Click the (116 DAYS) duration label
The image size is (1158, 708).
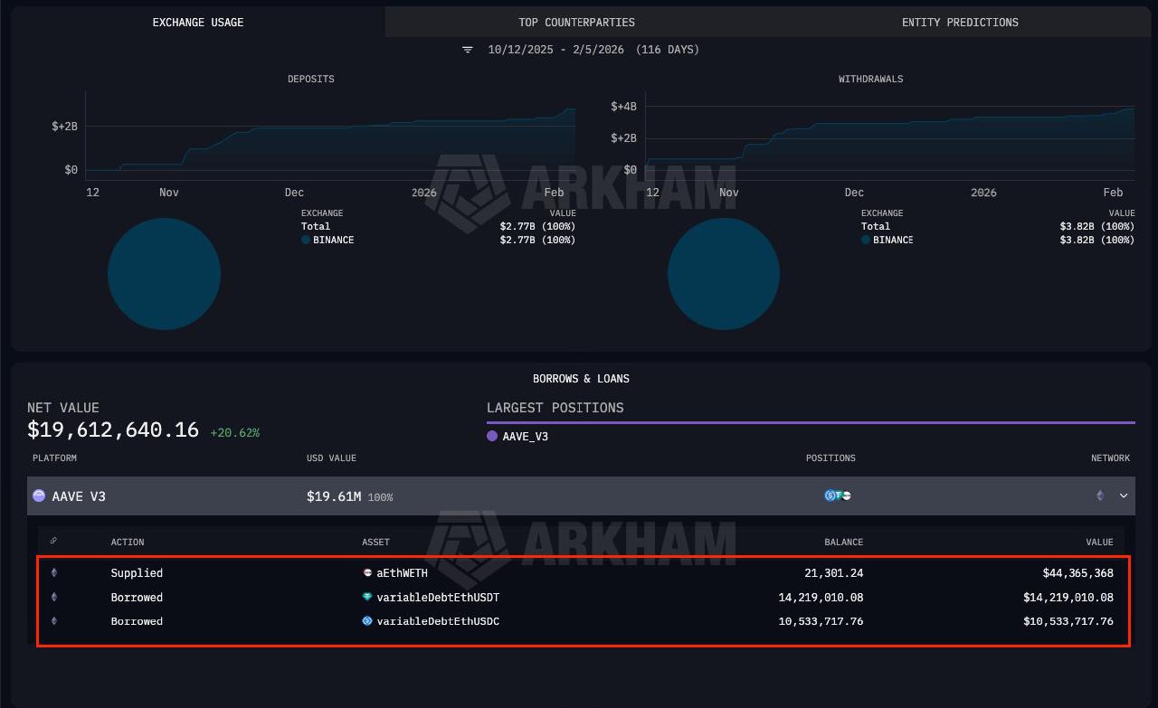pos(668,50)
